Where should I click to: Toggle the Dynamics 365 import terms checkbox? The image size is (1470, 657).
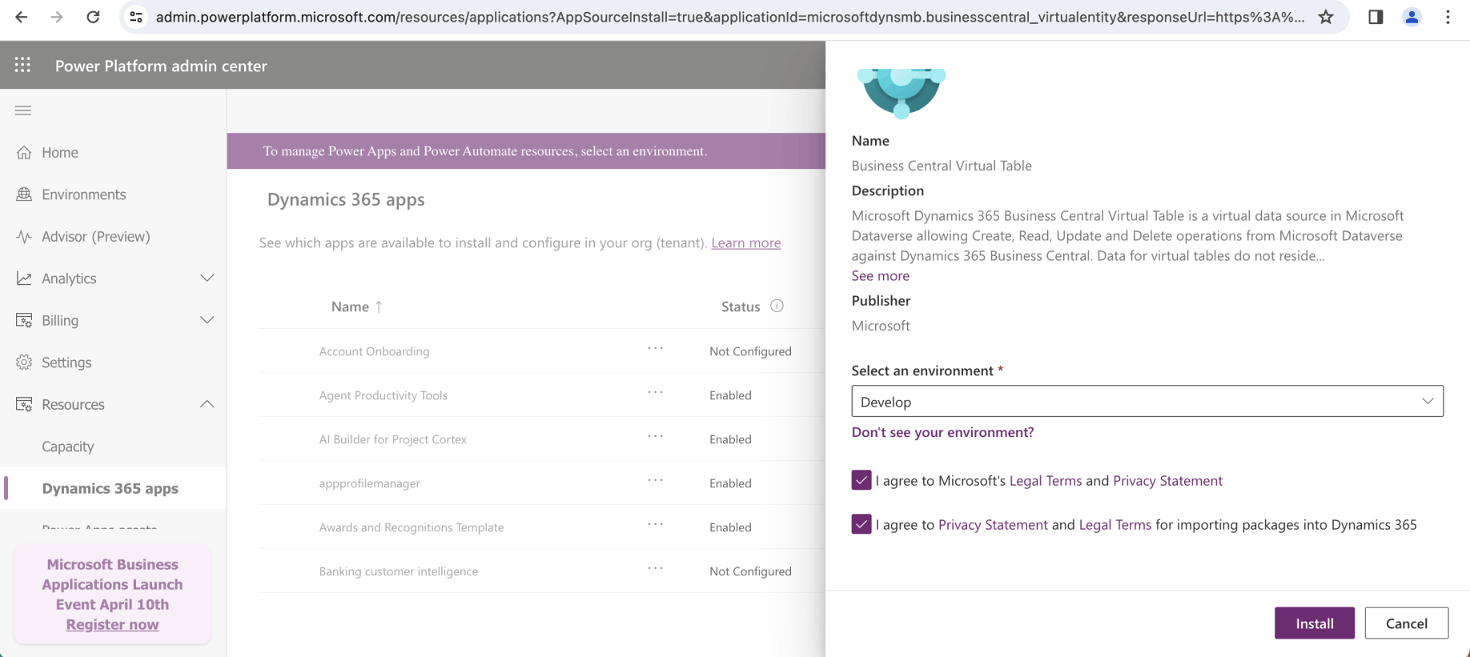click(862, 524)
